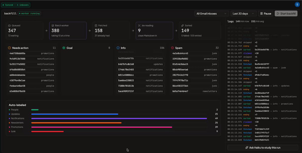The width and height of the screenshot is (302, 153).
Task: Click the Batch worker count 380
Action: [55, 31]
